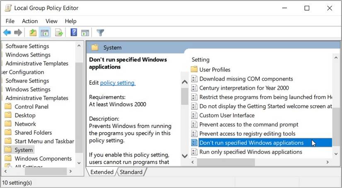The width and height of the screenshot is (342, 188).
Task: Click the Filter funnel icon
Action: tap(100, 32)
